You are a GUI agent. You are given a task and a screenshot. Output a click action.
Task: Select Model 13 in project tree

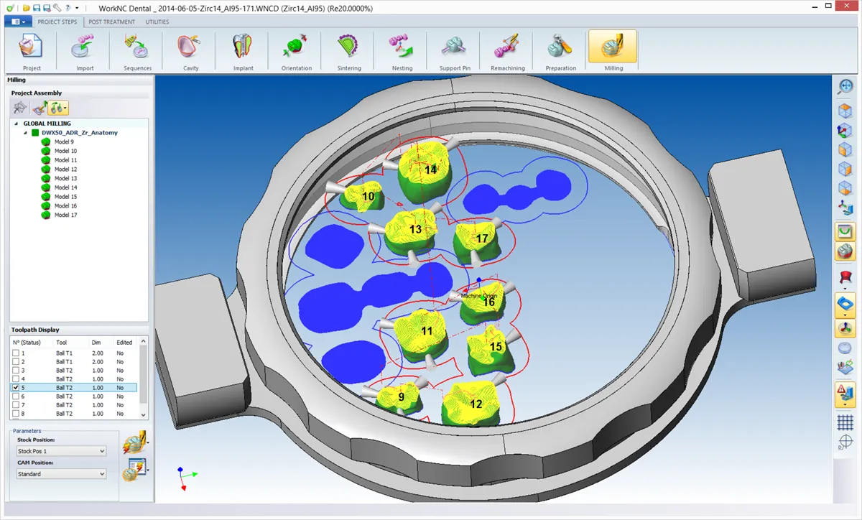coord(65,178)
